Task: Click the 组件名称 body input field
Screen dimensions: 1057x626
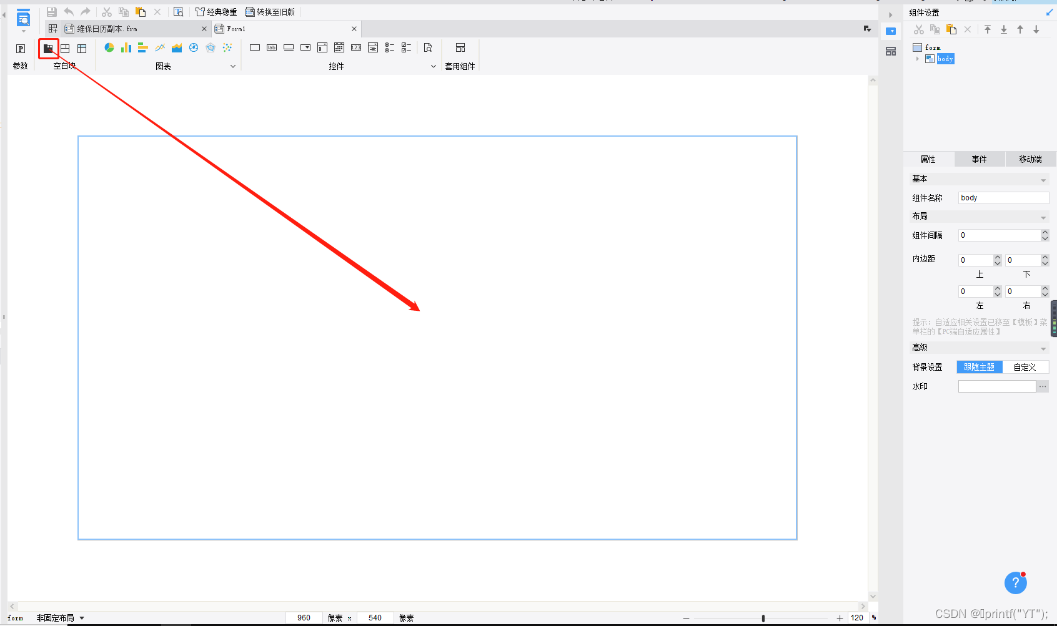Action: 1004,198
